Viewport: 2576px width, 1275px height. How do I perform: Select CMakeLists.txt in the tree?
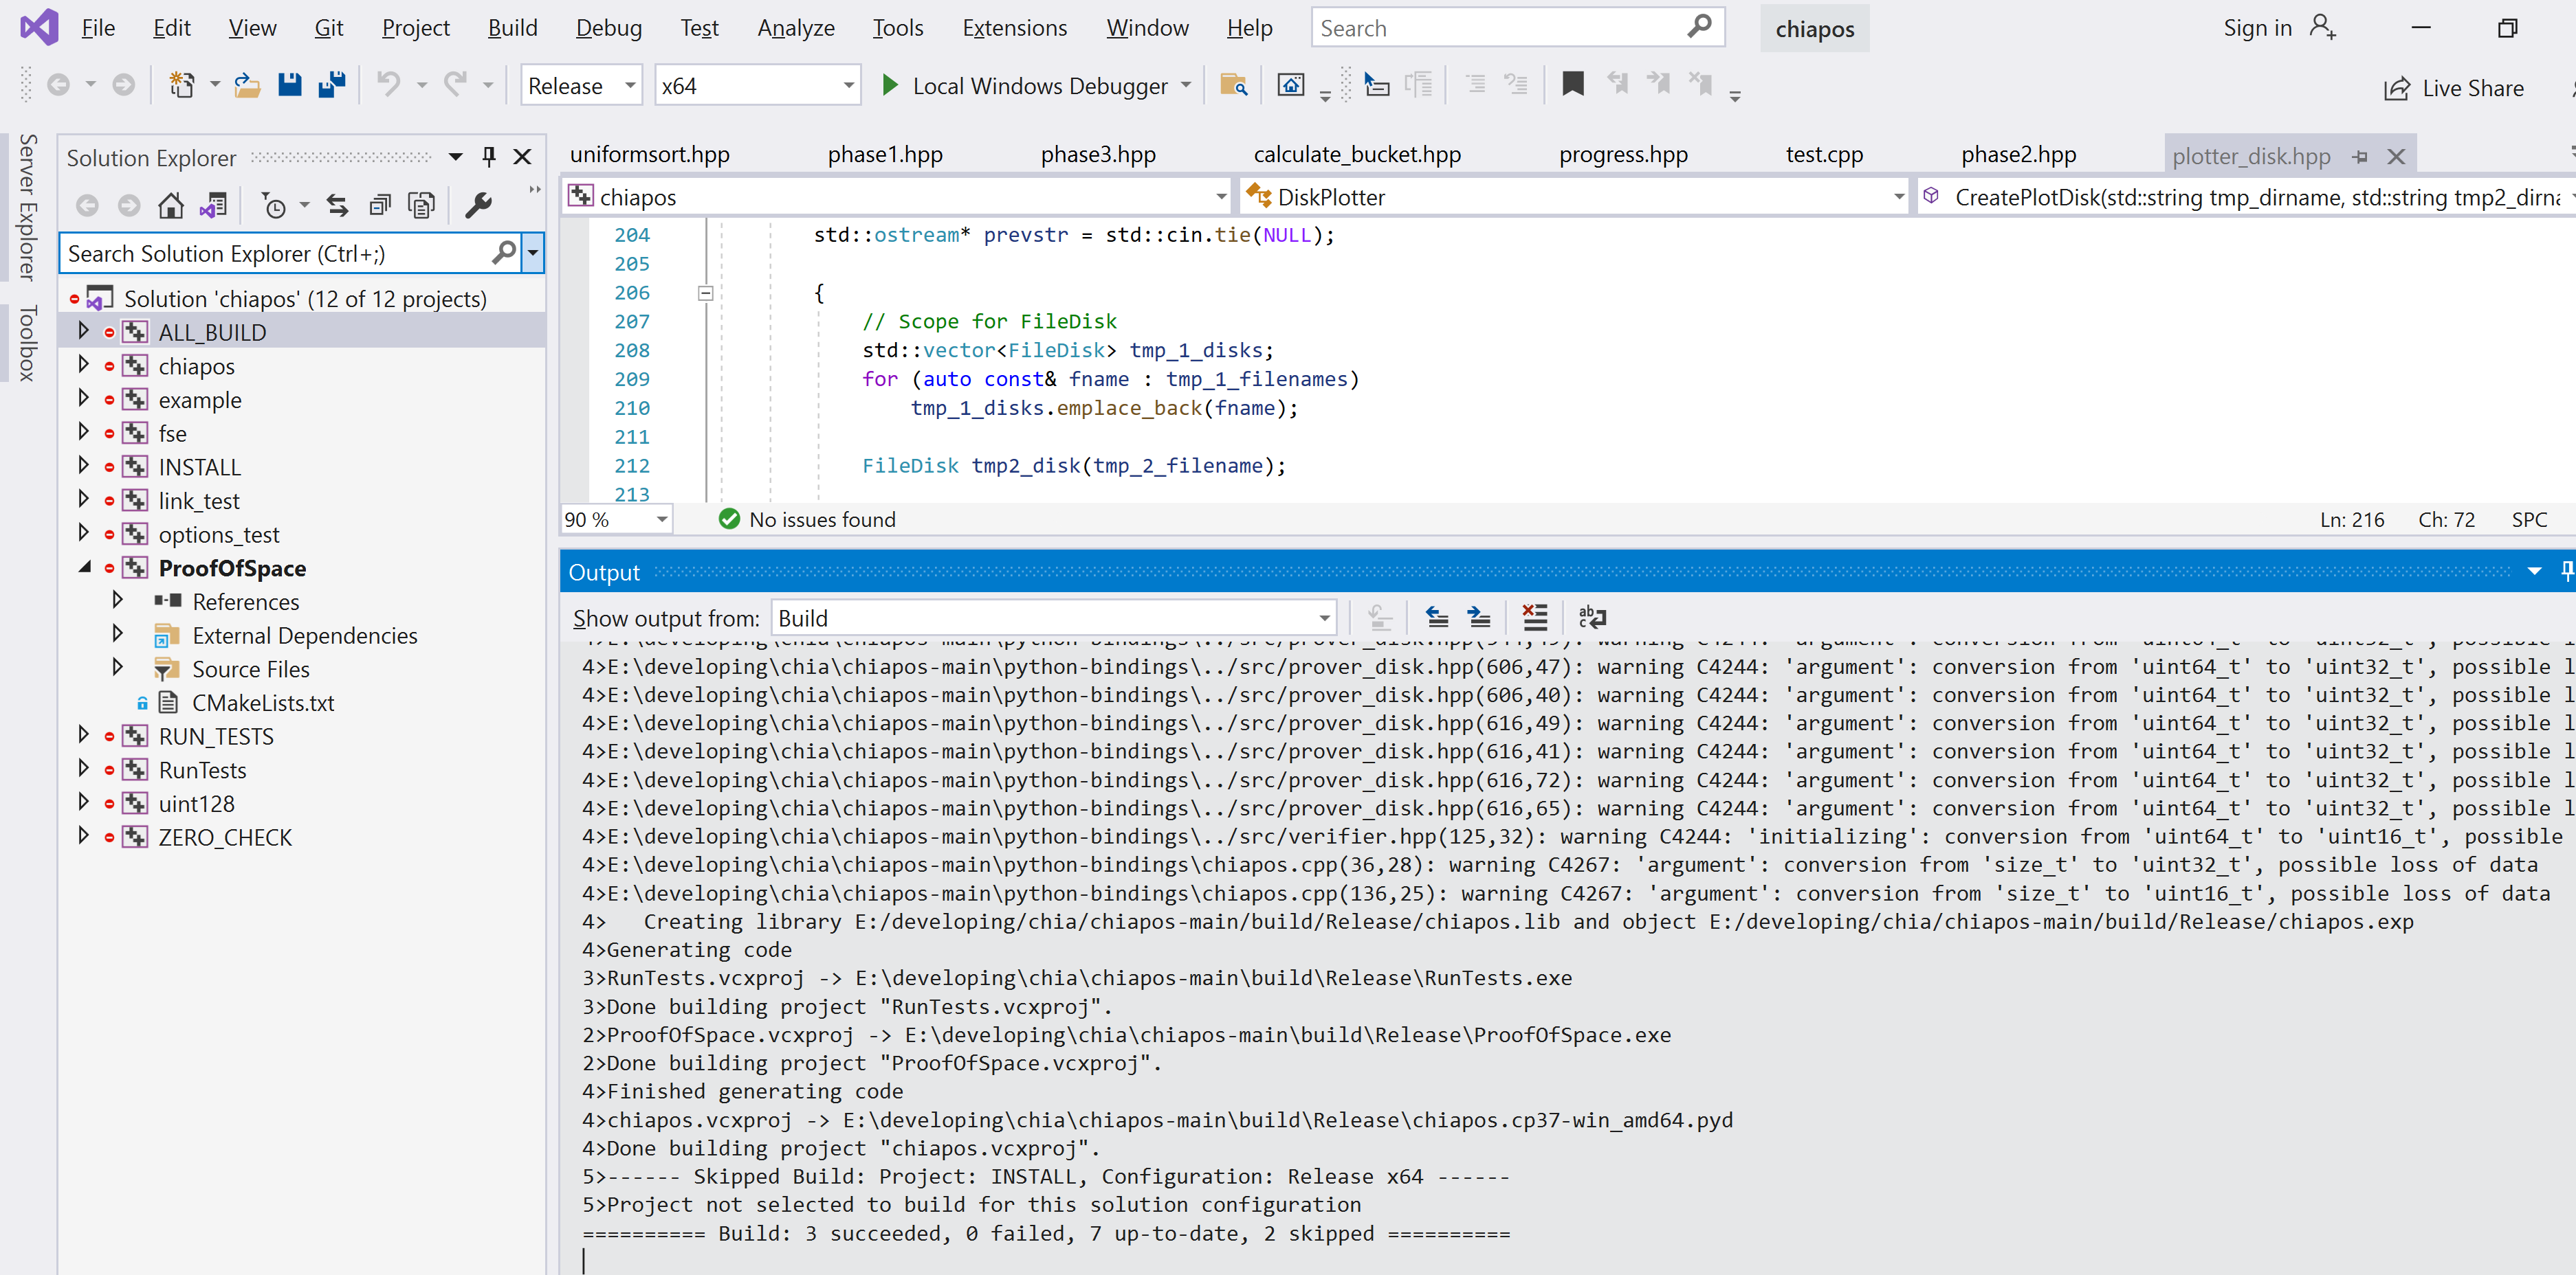pyautogui.click(x=263, y=703)
